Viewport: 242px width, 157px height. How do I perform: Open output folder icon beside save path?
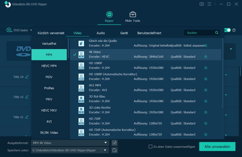115,150
